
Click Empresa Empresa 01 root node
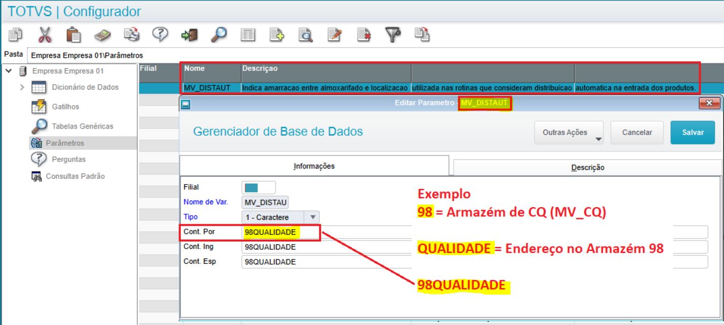pyautogui.click(x=68, y=71)
